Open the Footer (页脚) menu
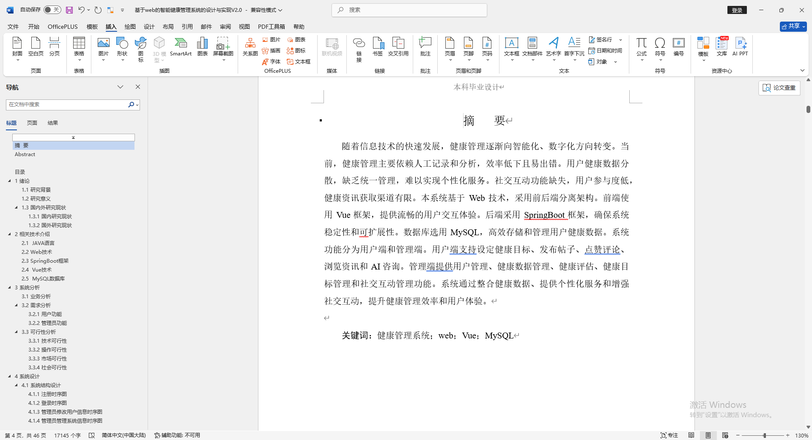812x440 pixels. (469, 49)
